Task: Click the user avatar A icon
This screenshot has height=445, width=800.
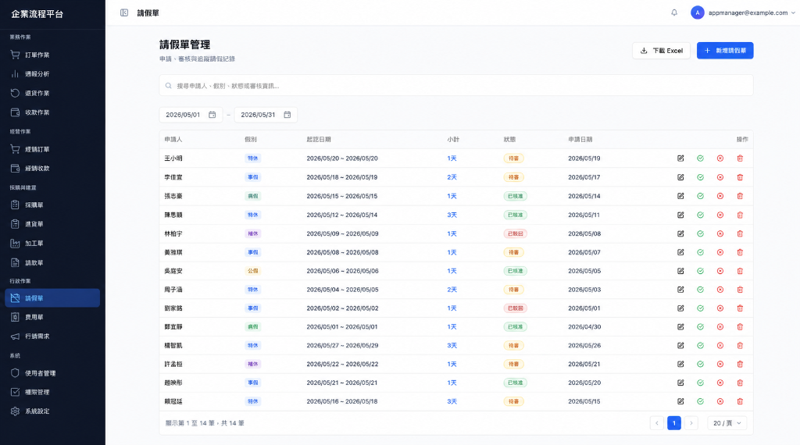Action: coord(698,12)
